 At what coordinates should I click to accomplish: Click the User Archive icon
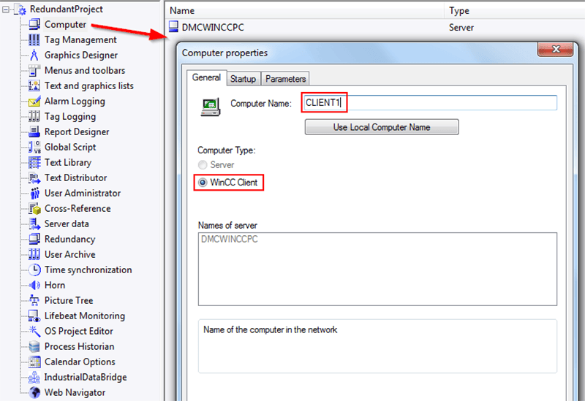pos(34,254)
